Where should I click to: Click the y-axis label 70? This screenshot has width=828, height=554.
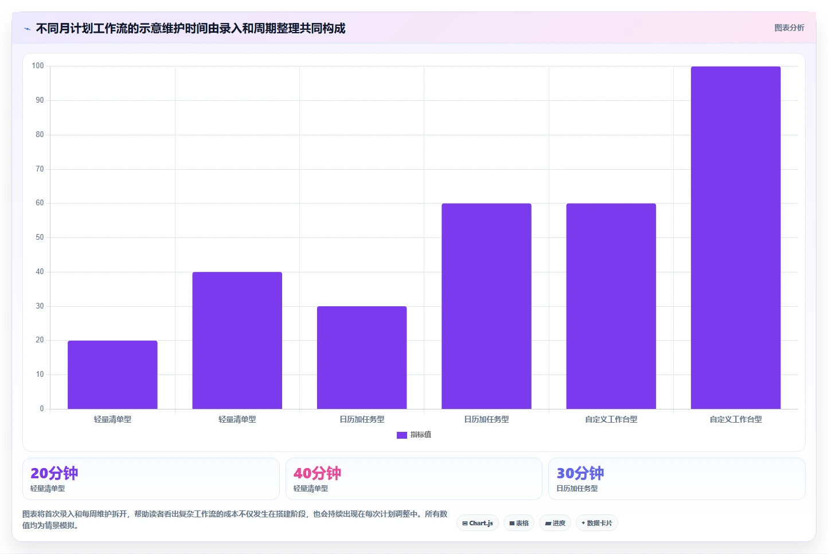coord(40,169)
